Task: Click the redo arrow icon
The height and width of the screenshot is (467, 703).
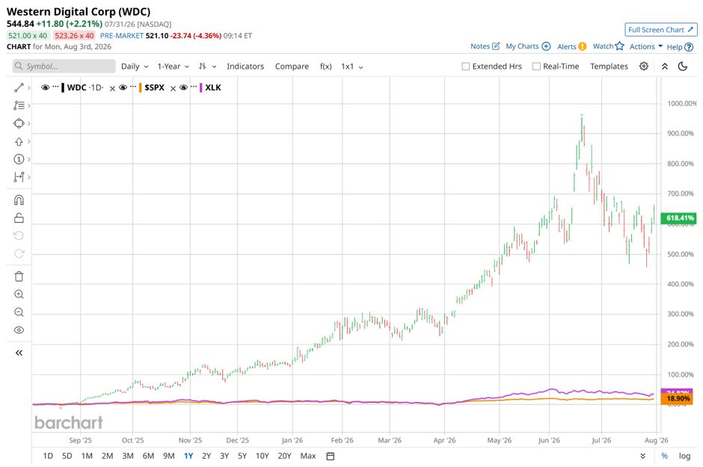Action: pos(19,254)
